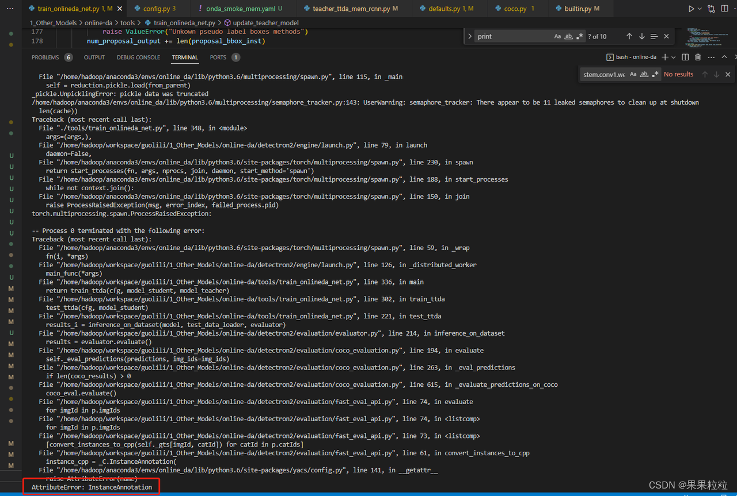737x496 pixels.
Task: Click the terminal 'stem.conv1.we' search field
Action: 603,74
